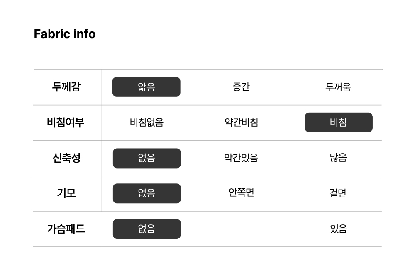415x260 pixels.
Task: Click the 가슴패드 row label
Action: pyautogui.click(x=66, y=229)
